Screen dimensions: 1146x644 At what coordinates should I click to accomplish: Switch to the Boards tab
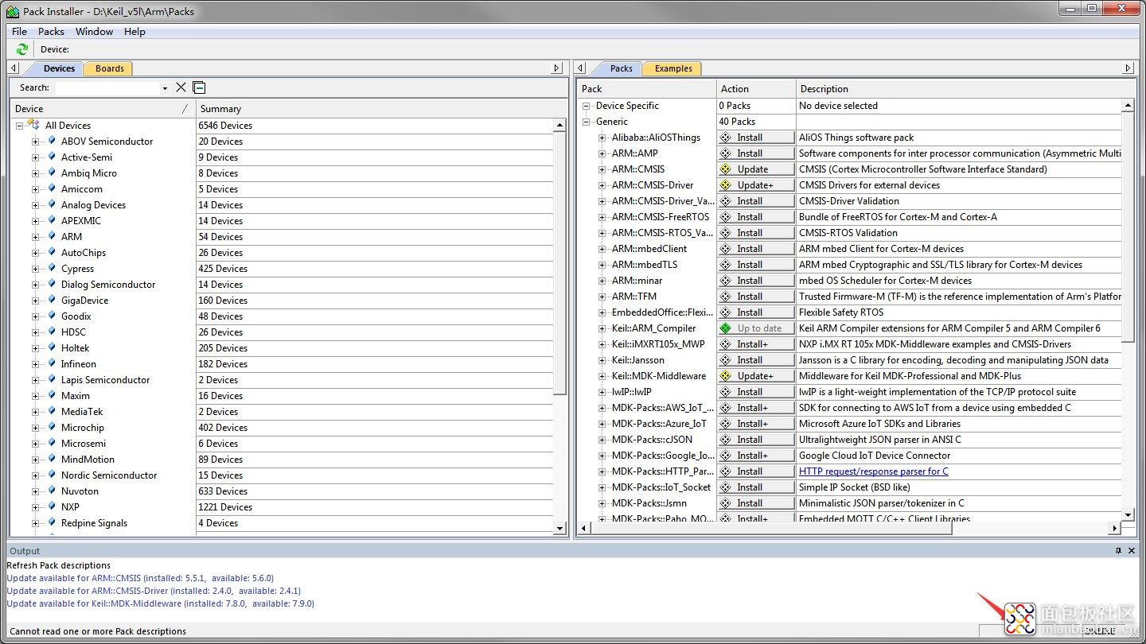[109, 68]
